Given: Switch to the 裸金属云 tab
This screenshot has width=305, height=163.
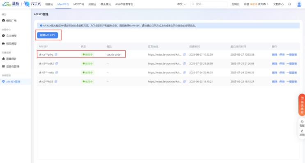Looking at the screenshot, I should [105, 4].
